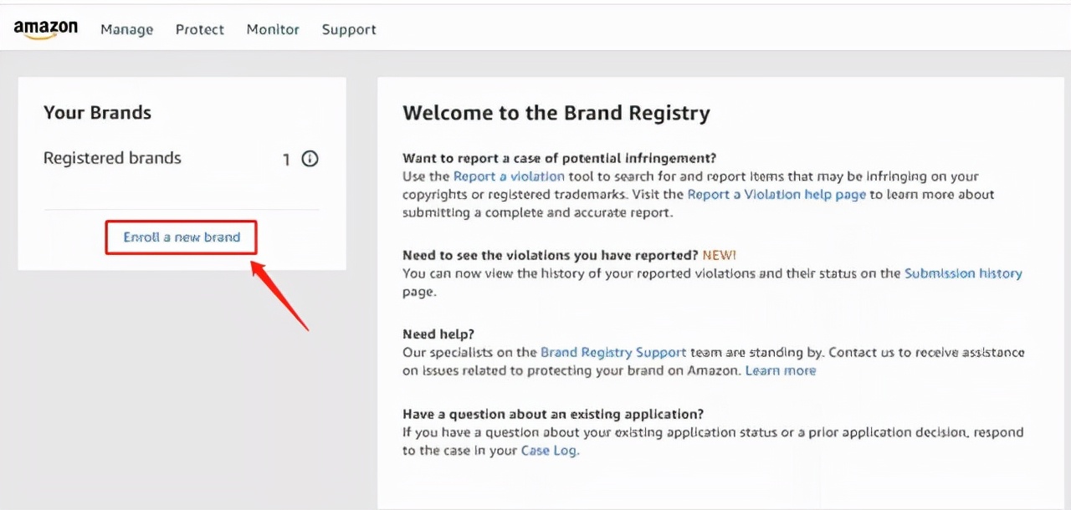This screenshot has height=510, width=1071.
Task: Open the Support menu
Action: coord(349,29)
